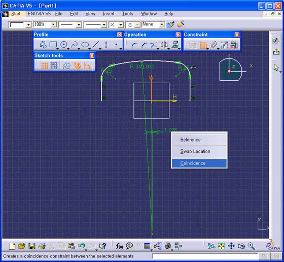Screen dimensions: 284x262
Task: Click the Fit All In icon
Action: (x=221, y=246)
